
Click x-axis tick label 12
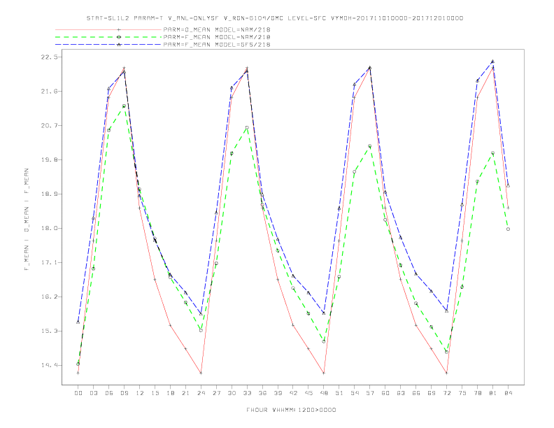pyautogui.click(x=140, y=393)
